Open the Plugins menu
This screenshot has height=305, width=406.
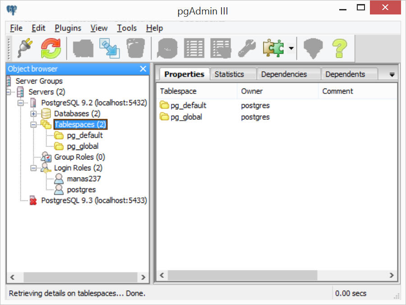coord(68,28)
